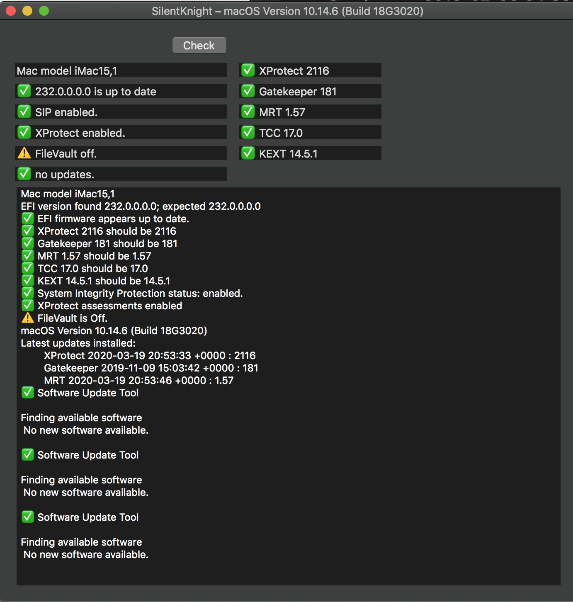Screen dimensions: 573x602
Task: Click the 'KEXT 14.5.1' status field text
Action: point(288,153)
